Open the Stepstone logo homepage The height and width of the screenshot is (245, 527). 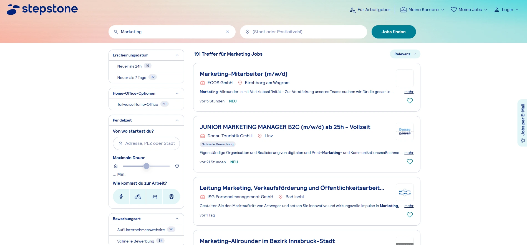(x=42, y=9)
